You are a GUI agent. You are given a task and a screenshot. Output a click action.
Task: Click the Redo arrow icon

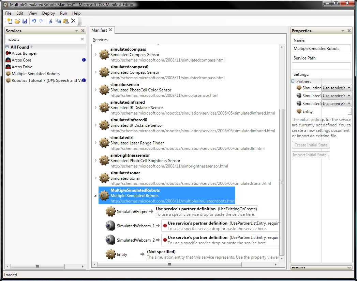point(41,21)
